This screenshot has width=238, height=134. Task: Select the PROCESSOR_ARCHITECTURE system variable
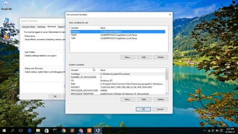[118, 90]
